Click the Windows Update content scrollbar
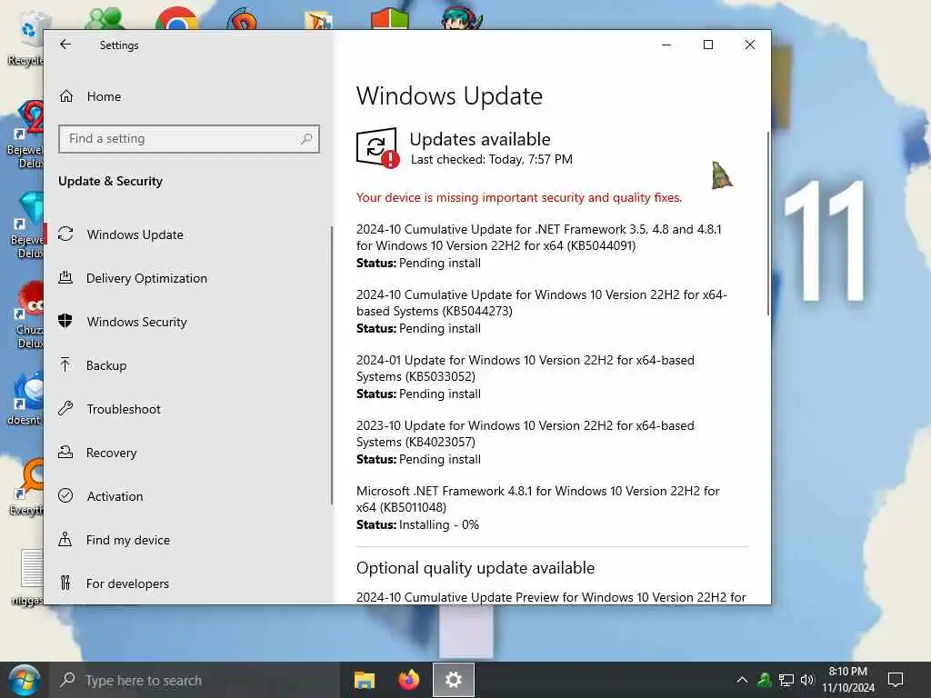 [x=767, y=224]
